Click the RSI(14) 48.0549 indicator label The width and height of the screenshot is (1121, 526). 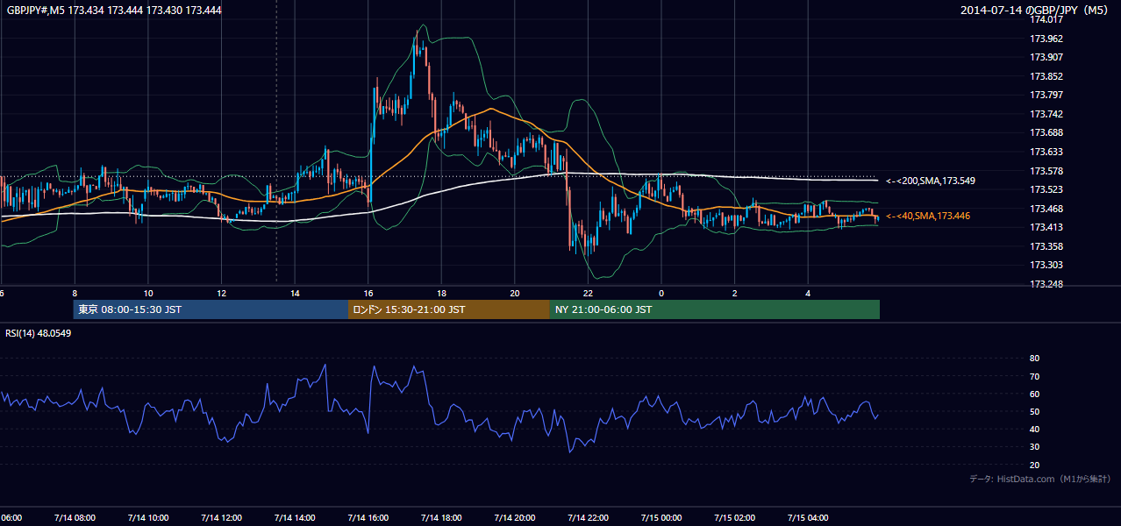39,333
